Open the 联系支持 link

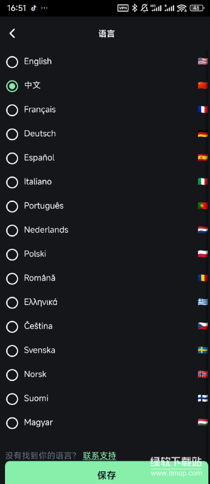pos(99,455)
